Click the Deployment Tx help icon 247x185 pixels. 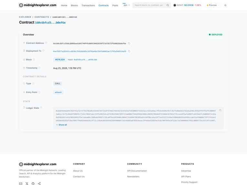pyautogui.click(x=43, y=51)
